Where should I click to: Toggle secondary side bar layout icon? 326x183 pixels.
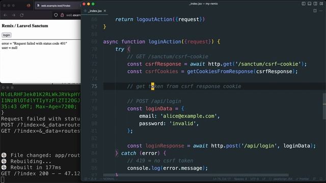tap(315, 4)
